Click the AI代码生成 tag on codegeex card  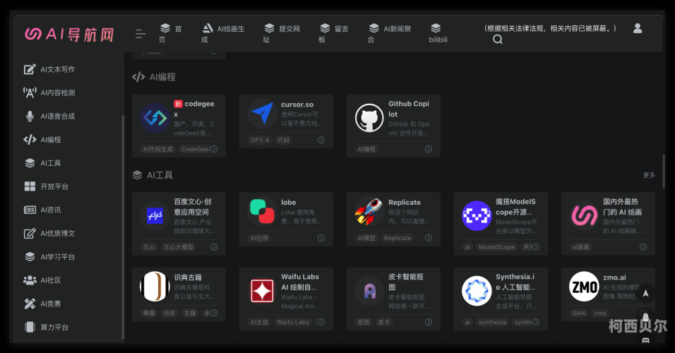pos(158,149)
